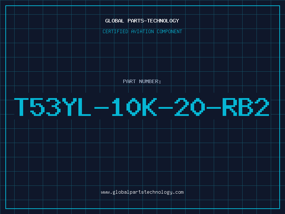Viewport: 285px width, 214px height.
Task: Click the 'GLOBAL PARTS-TECHNOLOGY' heading
Action: coord(142,21)
